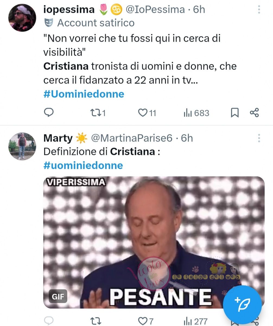Play the PESANTE GIF
Screen dimensions: 273x326
pos(154,242)
